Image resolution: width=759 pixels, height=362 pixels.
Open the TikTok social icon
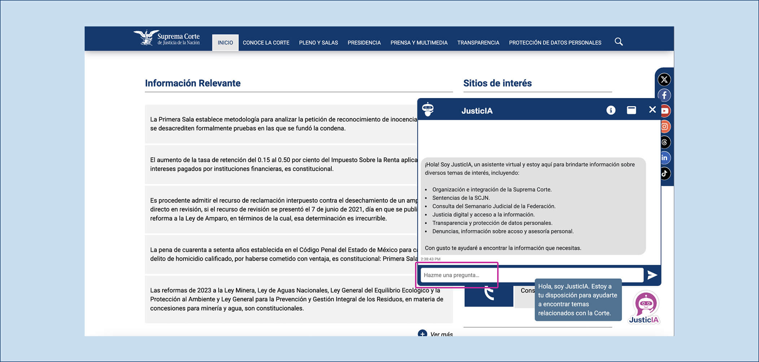666,174
